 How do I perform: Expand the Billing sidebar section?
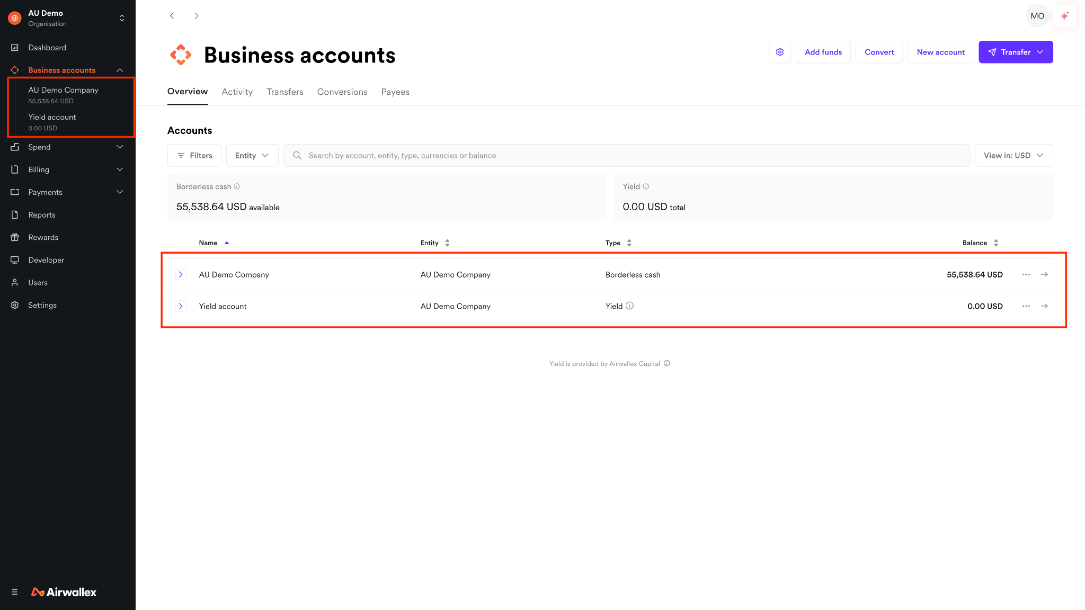120,169
